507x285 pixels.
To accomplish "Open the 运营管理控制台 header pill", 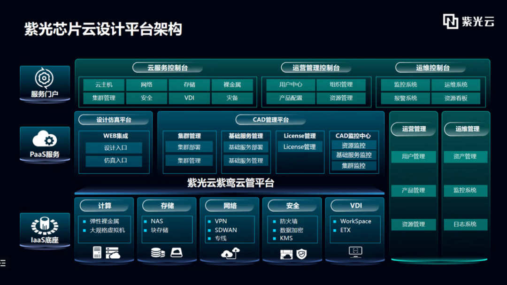I will (316, 68).
